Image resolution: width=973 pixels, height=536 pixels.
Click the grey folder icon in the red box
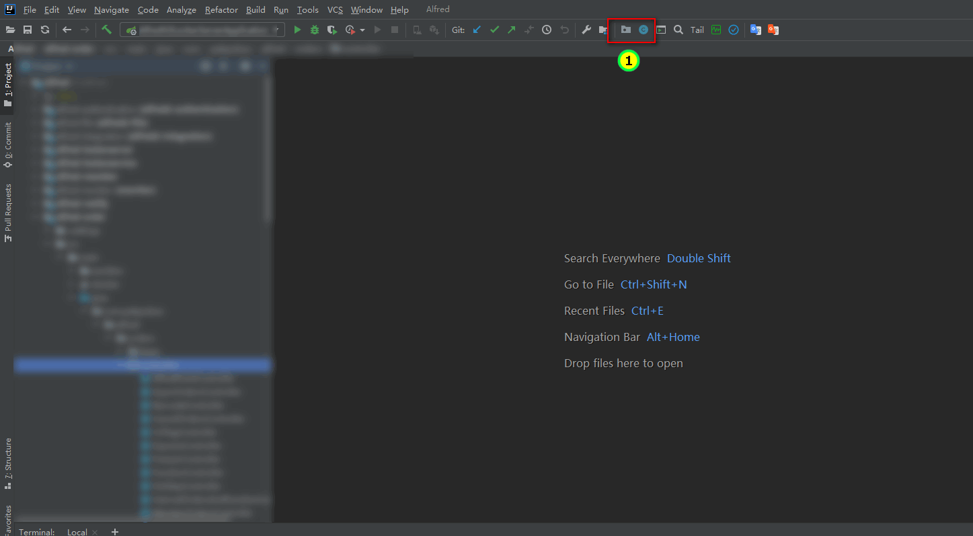[x=625, y=30]
